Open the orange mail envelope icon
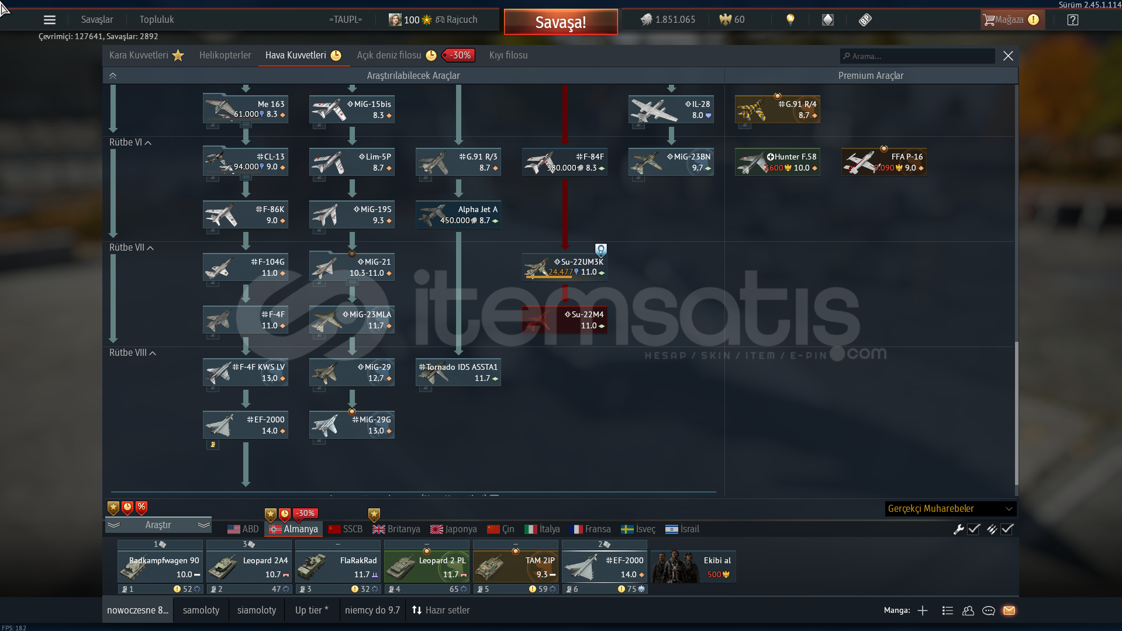Image resolution: width=1122 pixels, height=631 pixels. 1009,611
